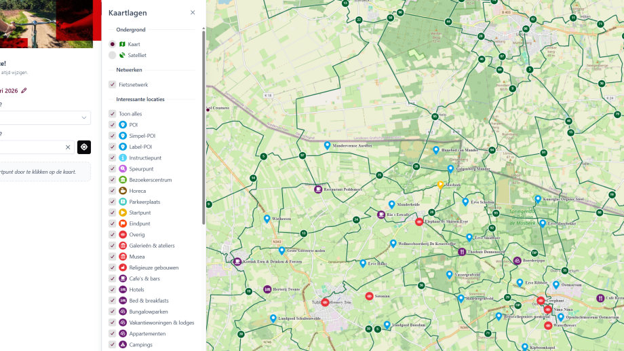Select the Kaart base map option
Screen dimensions: 624x351
(x=113, y=44)
